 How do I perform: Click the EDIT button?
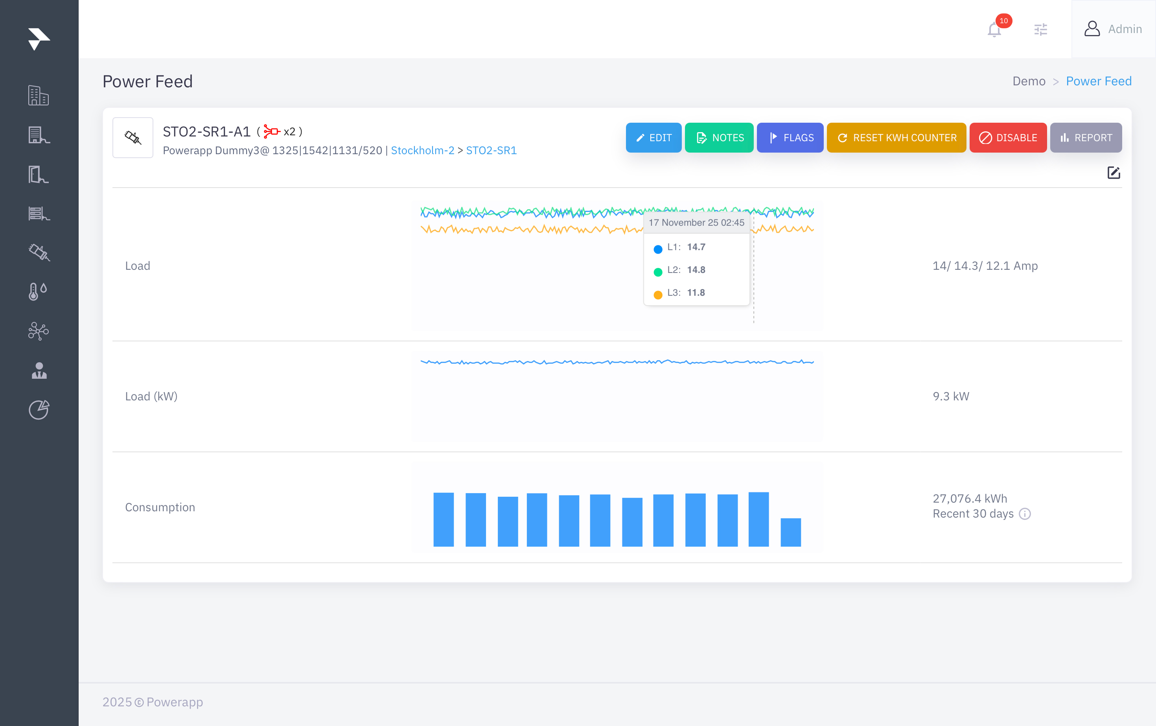653,138
